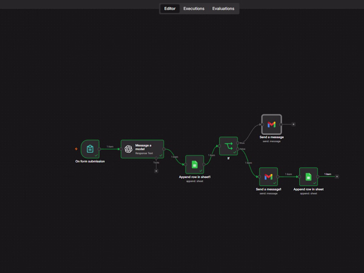Select the Send a message1 Gmail node
The height and width of the screenshot is (273, 364).
click(268, 177)
